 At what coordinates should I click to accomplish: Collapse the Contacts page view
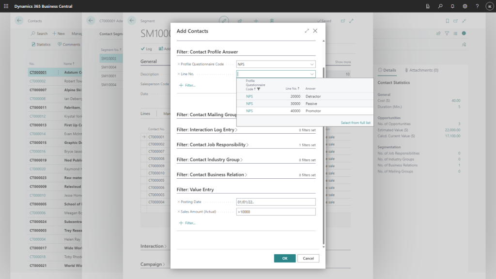(464, 21)
